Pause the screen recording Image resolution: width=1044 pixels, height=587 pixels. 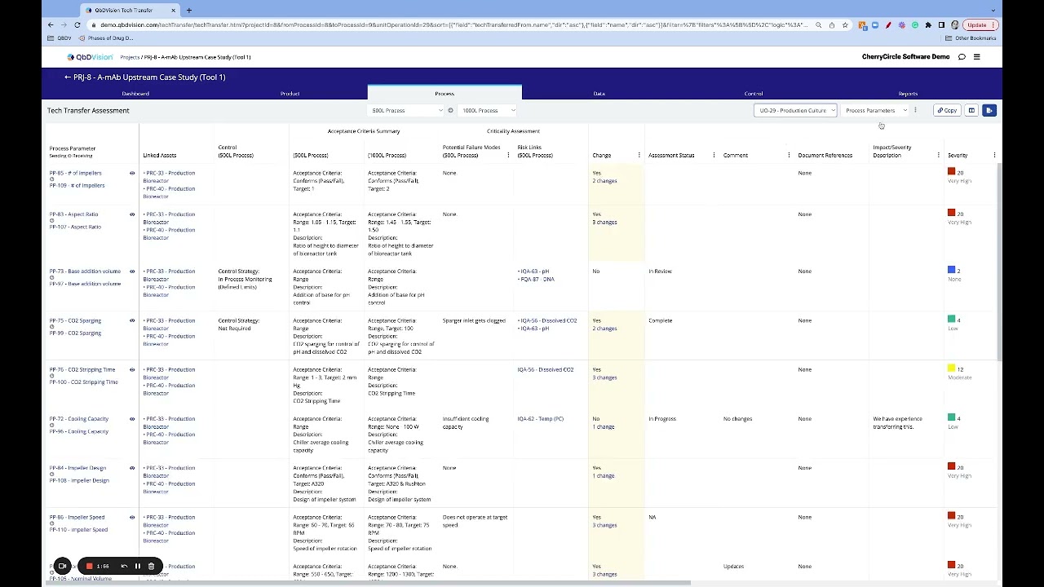(x=138, y=566)
